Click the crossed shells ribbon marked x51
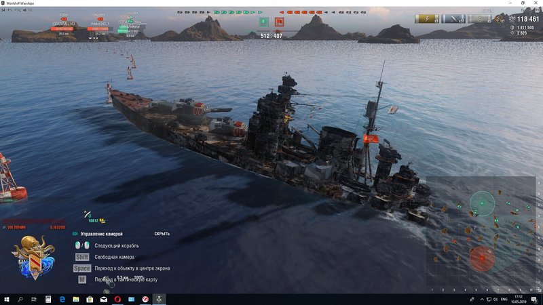The height and width of the screenshot is (305, 543). click(x=453, y=19)
